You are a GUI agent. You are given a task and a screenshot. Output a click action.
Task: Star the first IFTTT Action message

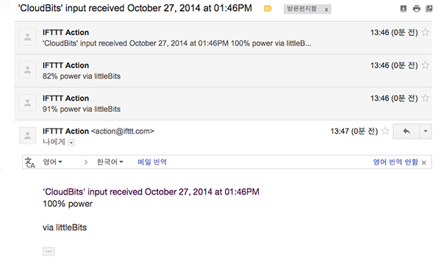coord(426,32)
